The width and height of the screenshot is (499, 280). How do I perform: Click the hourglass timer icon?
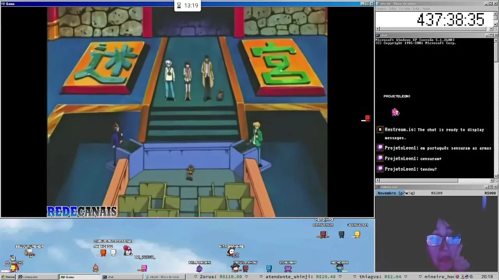179,5
